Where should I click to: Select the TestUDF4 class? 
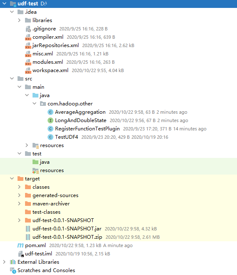pos(66,137)
